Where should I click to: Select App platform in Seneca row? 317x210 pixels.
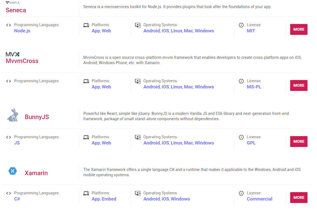96,31
